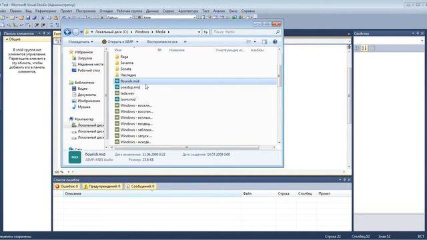Click the Save All icon in Visual Studio toolbar
The height and width of the screenshot is (240, 427).
click(x=34, y=18)
